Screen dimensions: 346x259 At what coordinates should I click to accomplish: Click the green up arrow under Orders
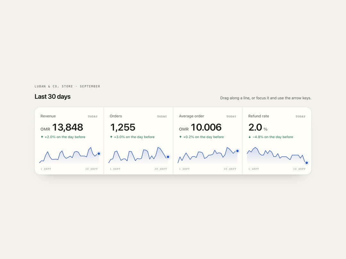tap(111, 137)
